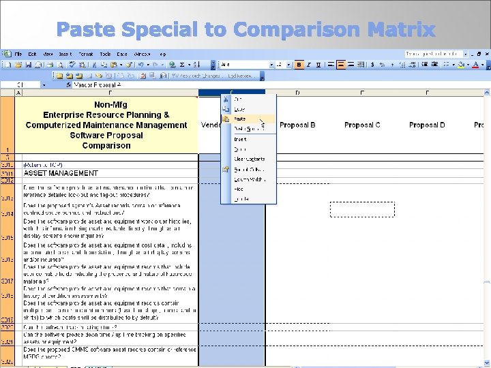The width and height of the screenshot is (491, 368).
Task: Click the AutoSum sigma icon
Action: pyautogui.click(x=182, y=65)
